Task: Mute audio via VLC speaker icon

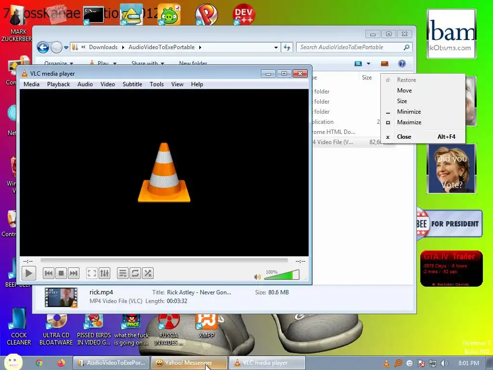Action: 257,277
